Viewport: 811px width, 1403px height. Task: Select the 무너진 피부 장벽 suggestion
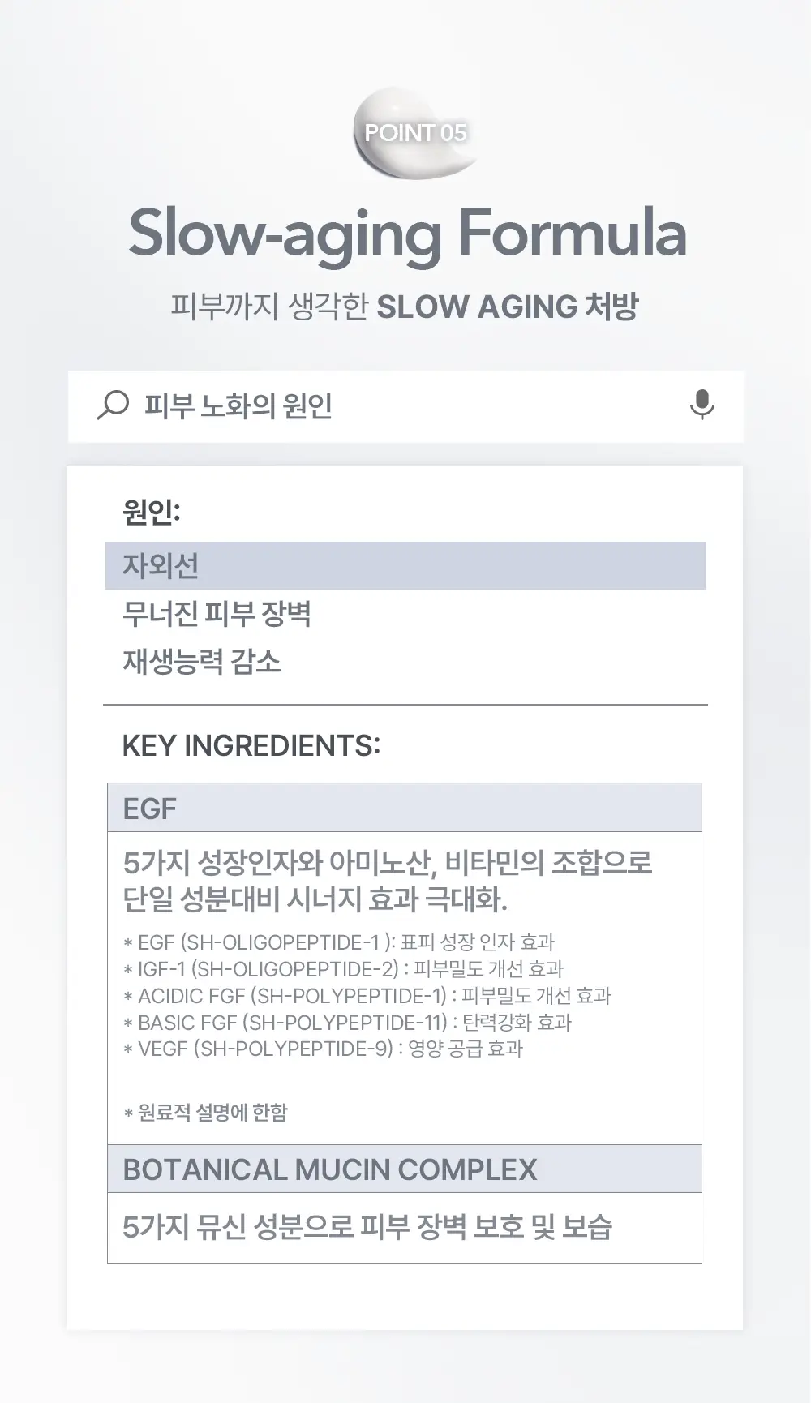point(217,613)
